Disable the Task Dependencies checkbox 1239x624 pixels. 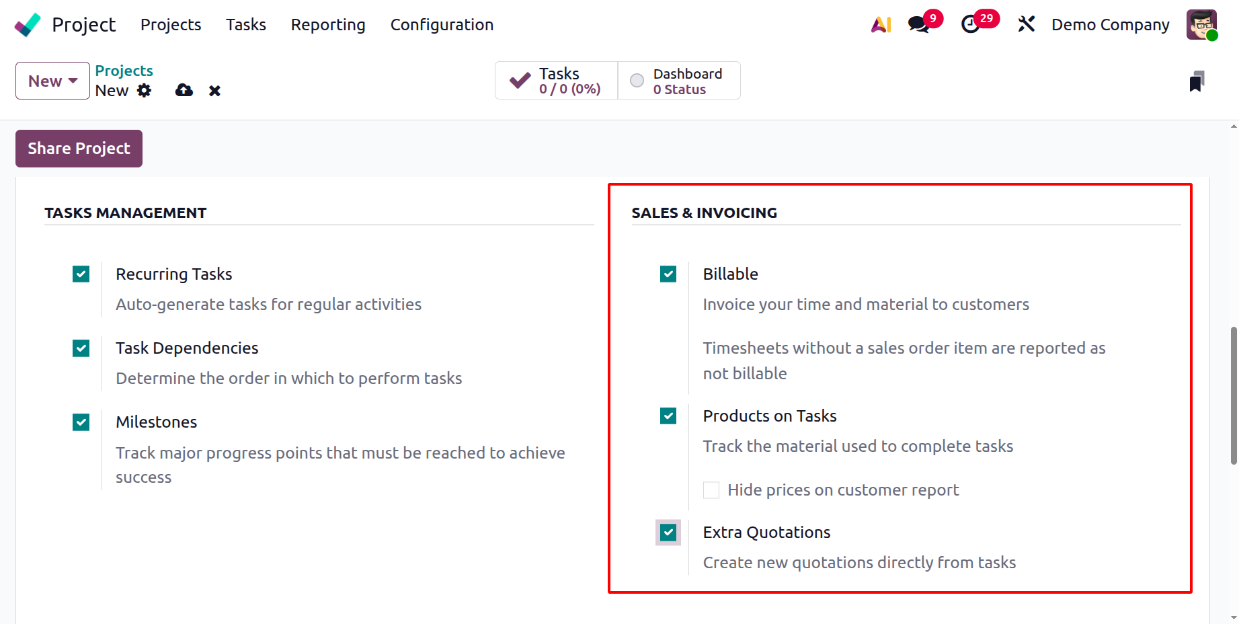click(x=81, y=348)
